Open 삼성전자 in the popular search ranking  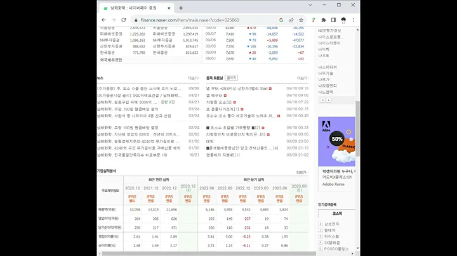coord(332,224)
